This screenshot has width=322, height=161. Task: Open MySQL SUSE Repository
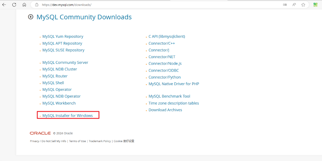pos(63,50)
